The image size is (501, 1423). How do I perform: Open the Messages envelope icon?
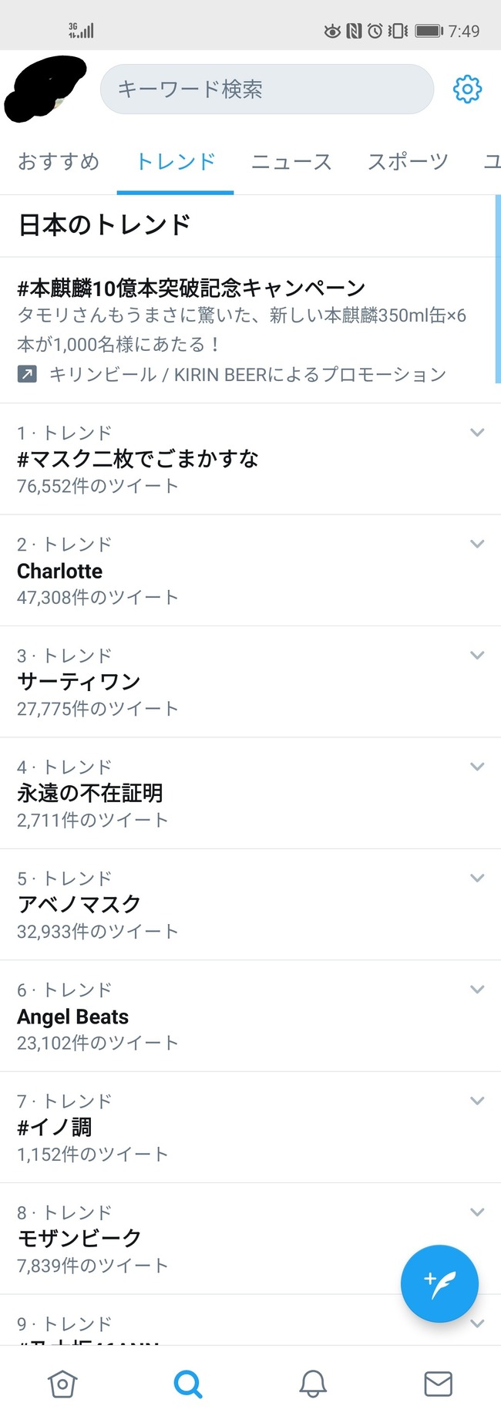[439, 1384]
